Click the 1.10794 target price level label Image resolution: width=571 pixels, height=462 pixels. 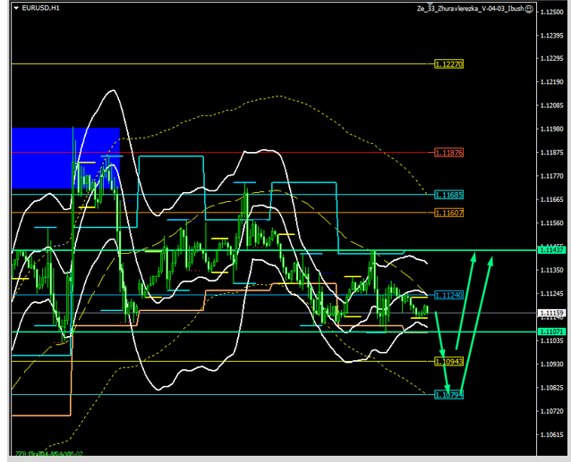(448, 394)
